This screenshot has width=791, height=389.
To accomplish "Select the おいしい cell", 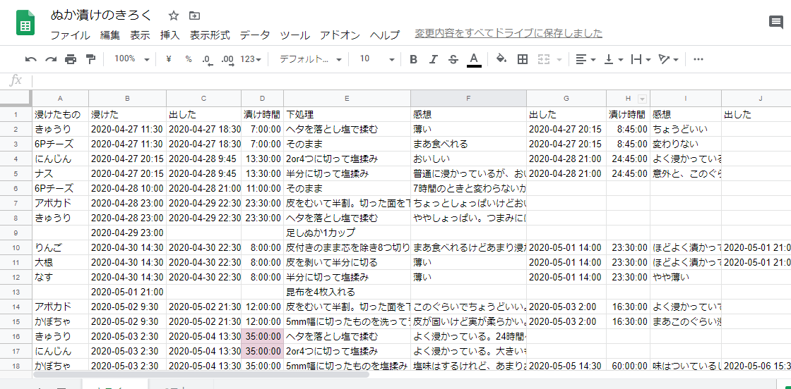I will coord(469,159).
